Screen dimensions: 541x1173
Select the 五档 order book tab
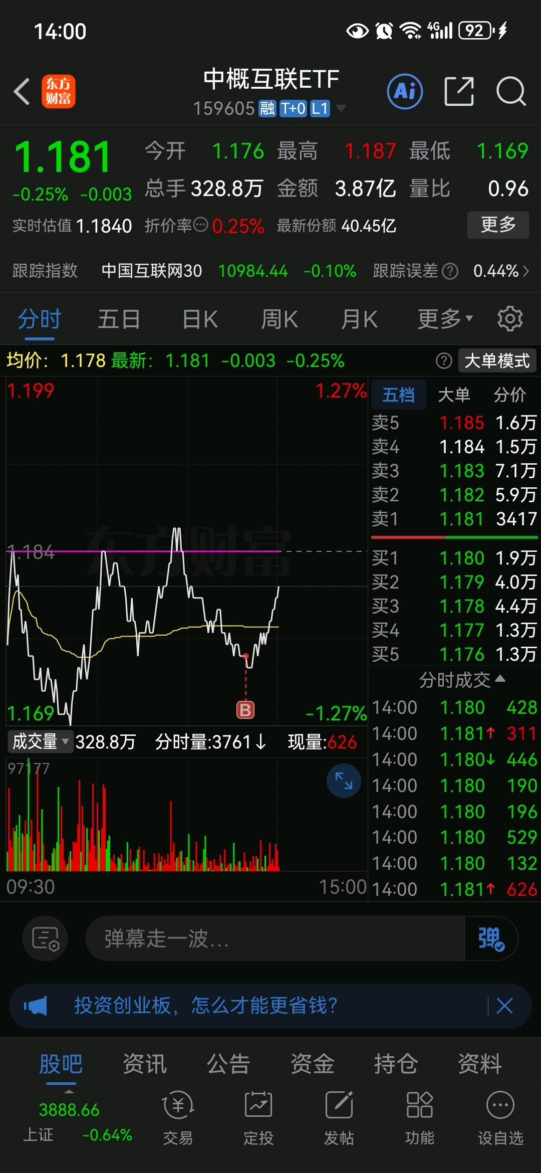pos(399,395)
